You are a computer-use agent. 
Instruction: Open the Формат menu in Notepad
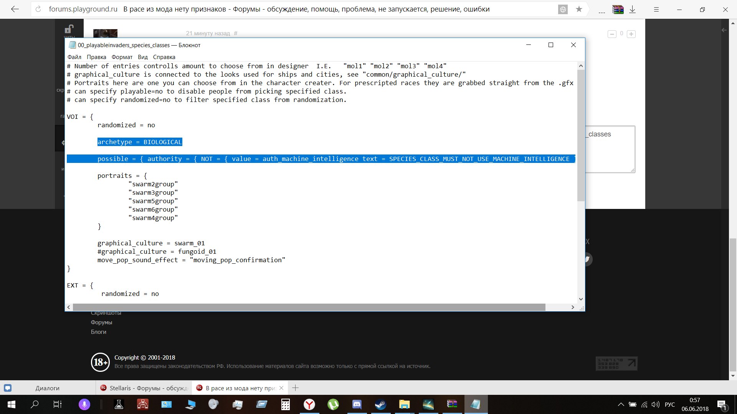[122, 57]
